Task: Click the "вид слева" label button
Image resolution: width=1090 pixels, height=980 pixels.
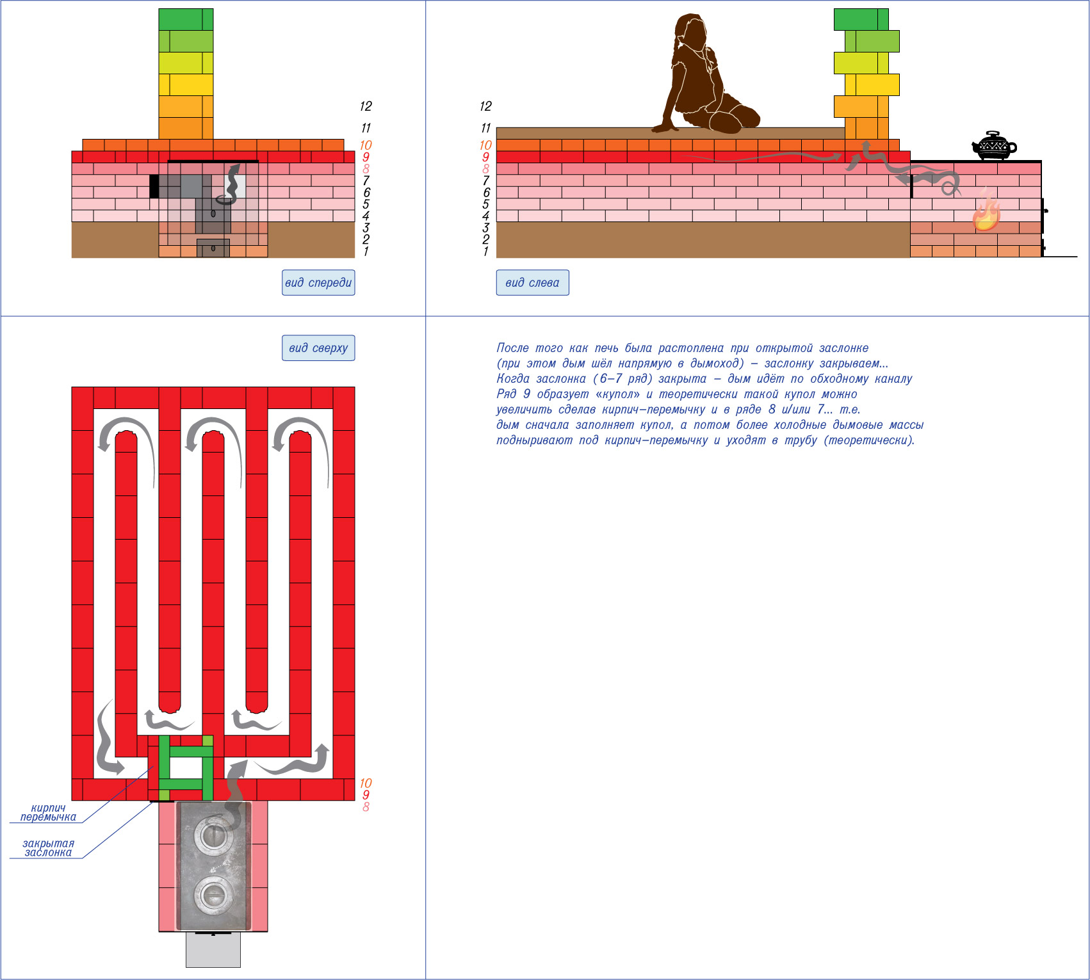Action: click(x=532, y=283)
